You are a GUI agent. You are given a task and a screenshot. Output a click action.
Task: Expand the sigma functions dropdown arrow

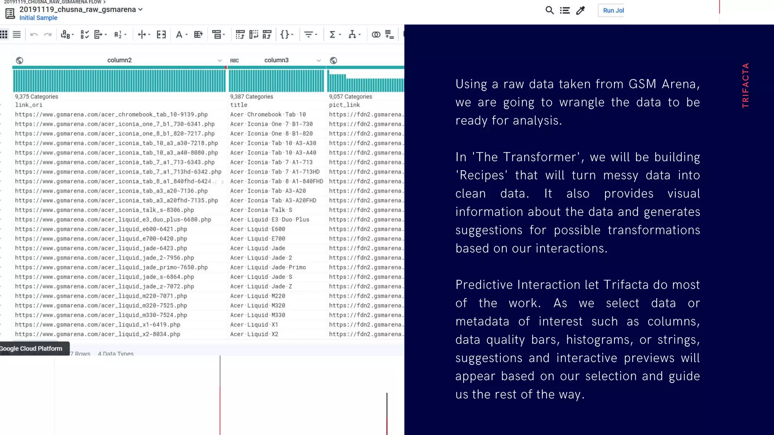340,35
